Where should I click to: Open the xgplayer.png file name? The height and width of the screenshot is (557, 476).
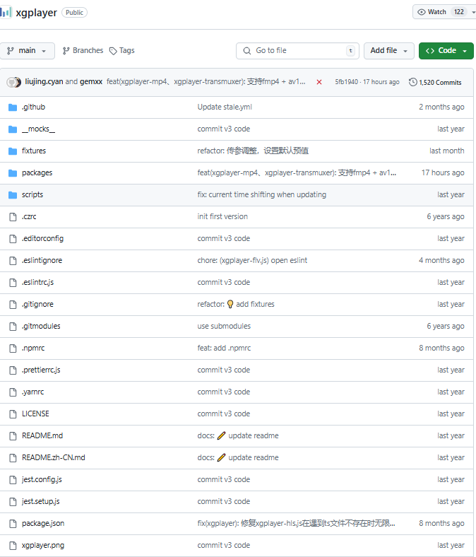pos(43,545)
